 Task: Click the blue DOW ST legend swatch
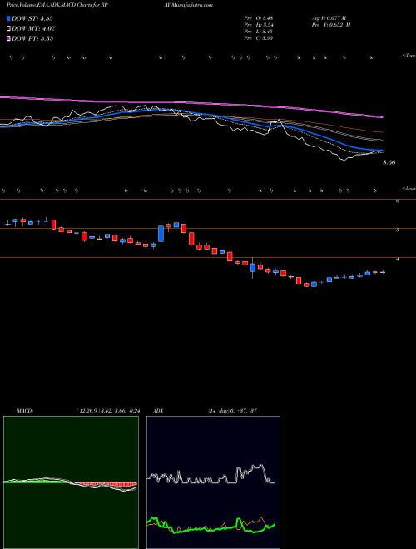point(9,18)
